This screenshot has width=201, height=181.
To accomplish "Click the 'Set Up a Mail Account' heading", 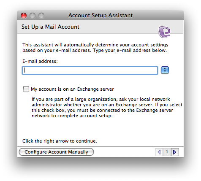I will pyautogui.click(x=50, y=27).
